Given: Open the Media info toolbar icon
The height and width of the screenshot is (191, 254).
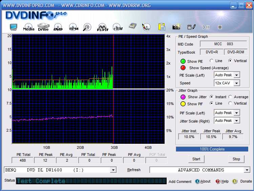Looking at the screenshot, I should (28, 27).
